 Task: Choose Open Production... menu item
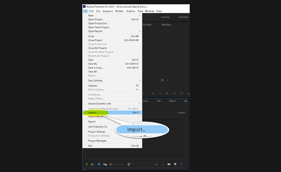[112, 23]
